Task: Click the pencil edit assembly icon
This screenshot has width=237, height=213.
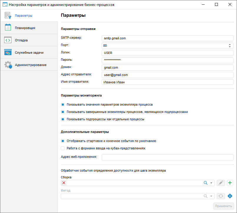Action: (x=221, y=183)
